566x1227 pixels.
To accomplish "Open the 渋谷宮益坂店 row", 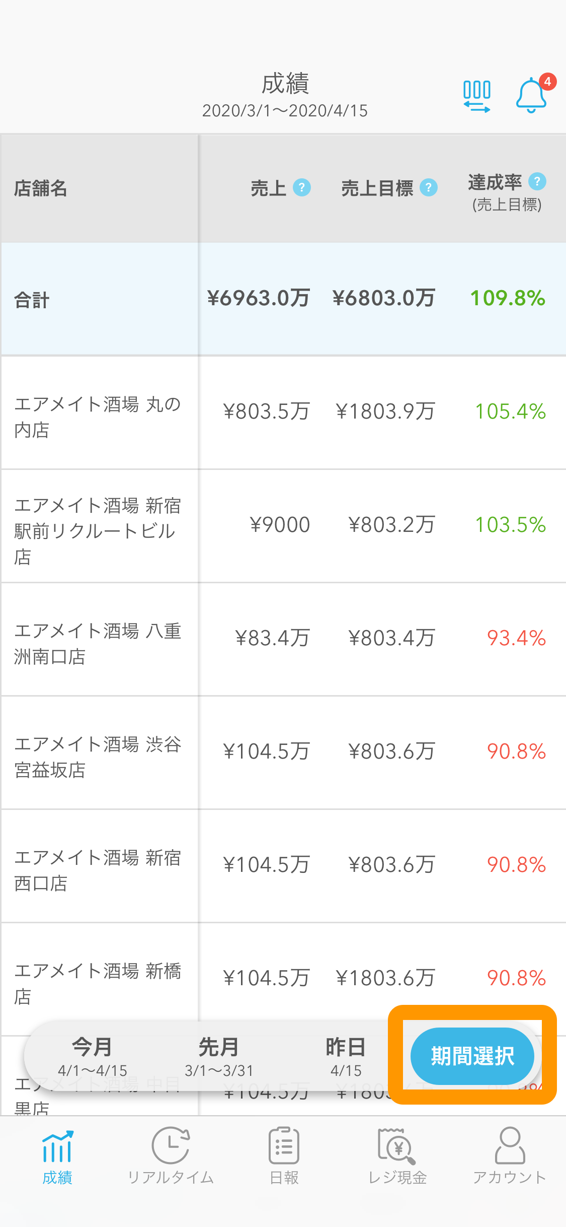I will pyautogui.click(x=283, y=753).
